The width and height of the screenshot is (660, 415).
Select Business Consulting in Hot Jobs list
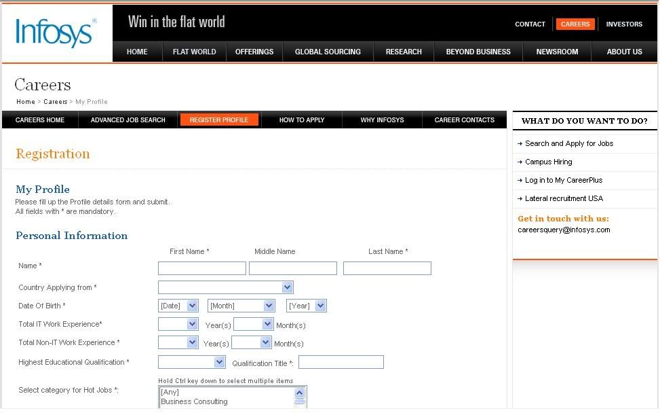[194, 402]
